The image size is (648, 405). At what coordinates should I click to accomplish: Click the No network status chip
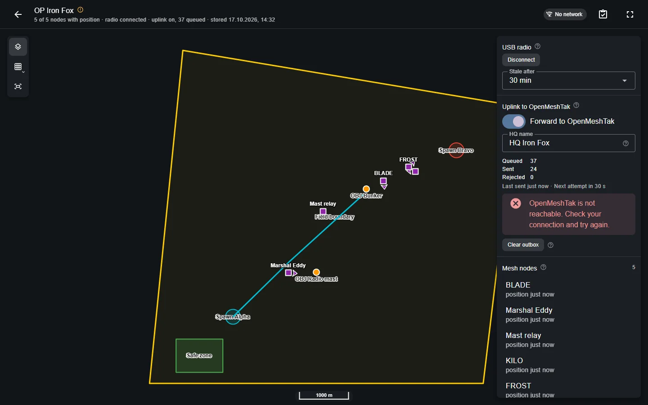click(565, 14)
